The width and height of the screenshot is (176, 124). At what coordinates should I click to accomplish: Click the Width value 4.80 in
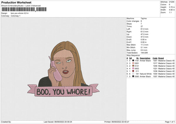[x=172, y=10]
